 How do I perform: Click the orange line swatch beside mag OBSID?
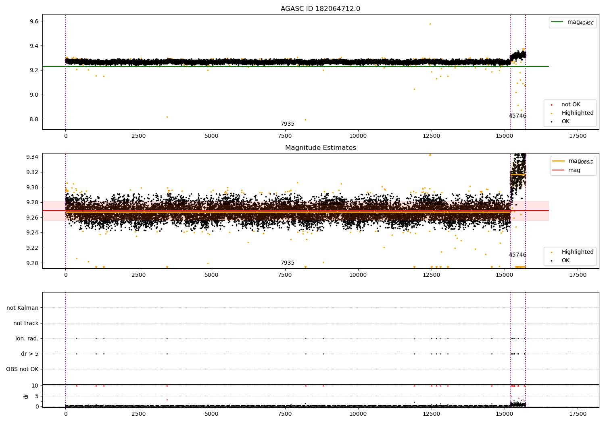(x=558, y=161)
